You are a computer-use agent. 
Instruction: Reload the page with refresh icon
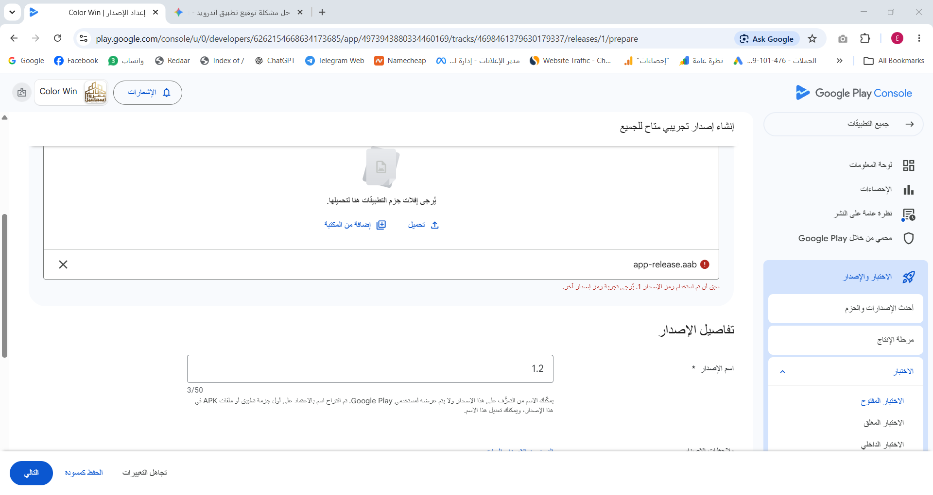pyautogui.click(x=58, y=38)
